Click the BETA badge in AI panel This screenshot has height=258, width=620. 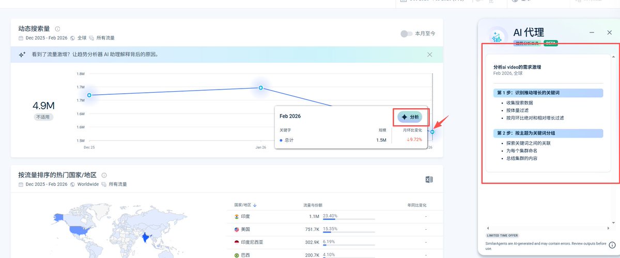pyautogui.click(x=550, y=43)
